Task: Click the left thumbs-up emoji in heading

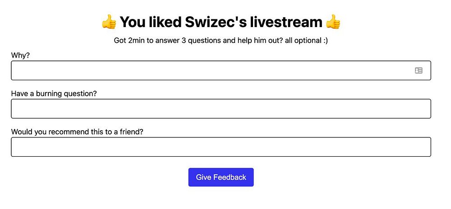Action: pyautogui.click(x=109, y=22)
